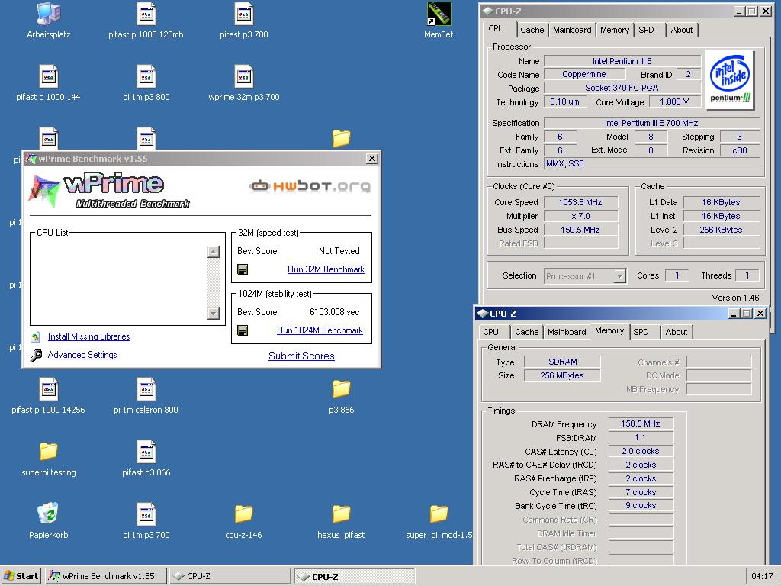Switch to Memory tab in upper CPU-Z

615,30
